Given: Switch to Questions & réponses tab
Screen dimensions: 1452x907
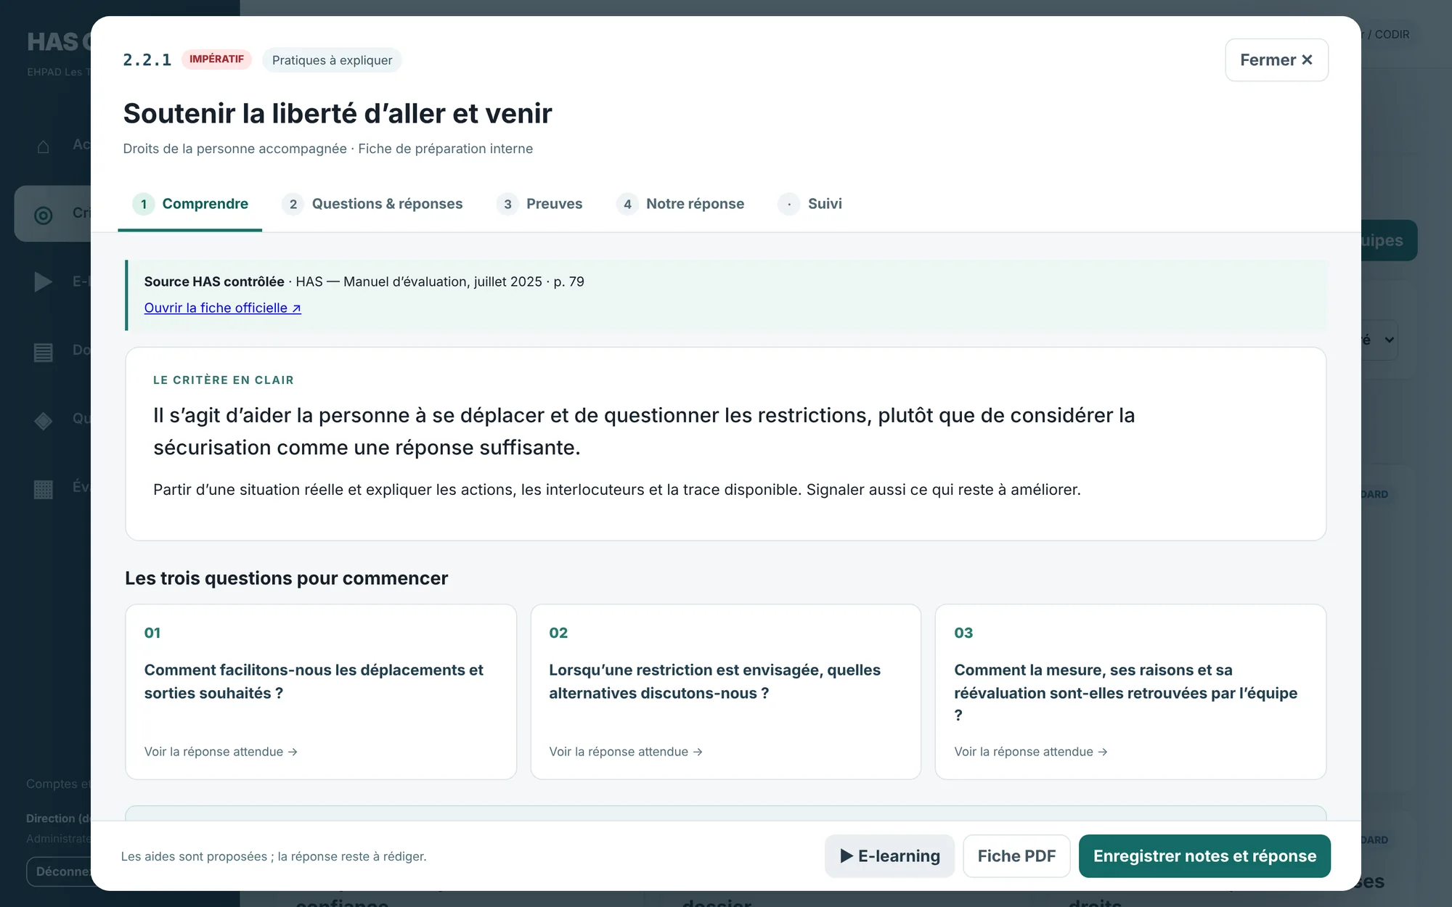Looking at the screenshot, I should click(372, 204).
